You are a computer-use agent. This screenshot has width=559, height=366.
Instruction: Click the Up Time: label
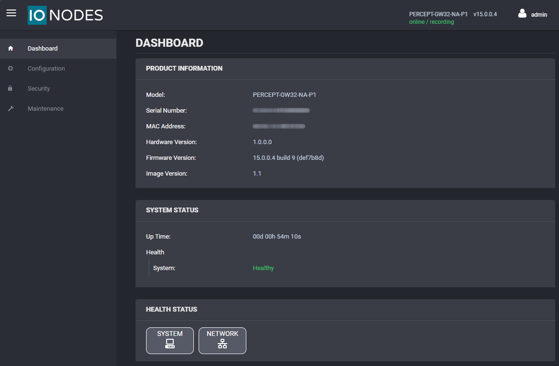click(158, 237)
